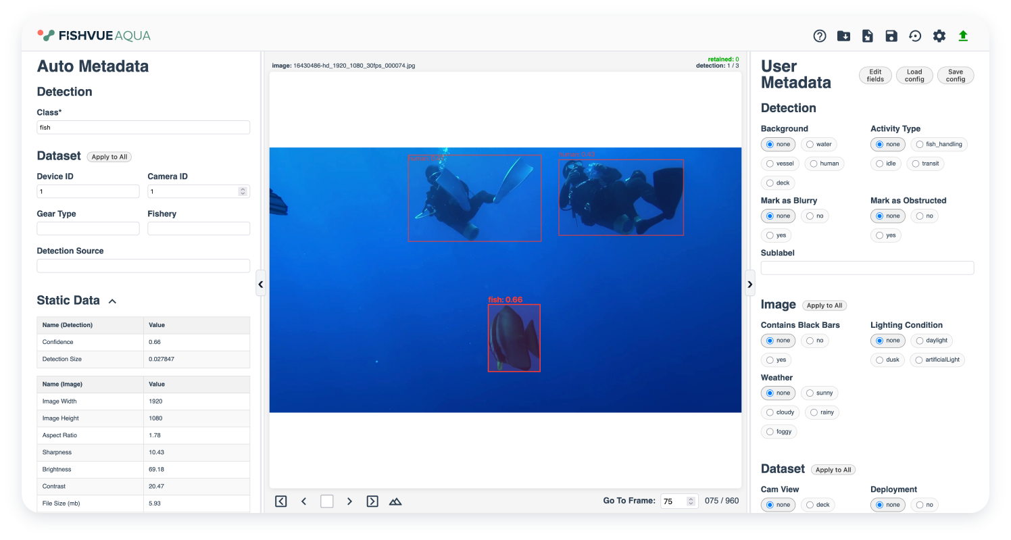Collapse the right User Metadata panel
The width and height of the screenshot is (1011, 540).
coord(749,285)
